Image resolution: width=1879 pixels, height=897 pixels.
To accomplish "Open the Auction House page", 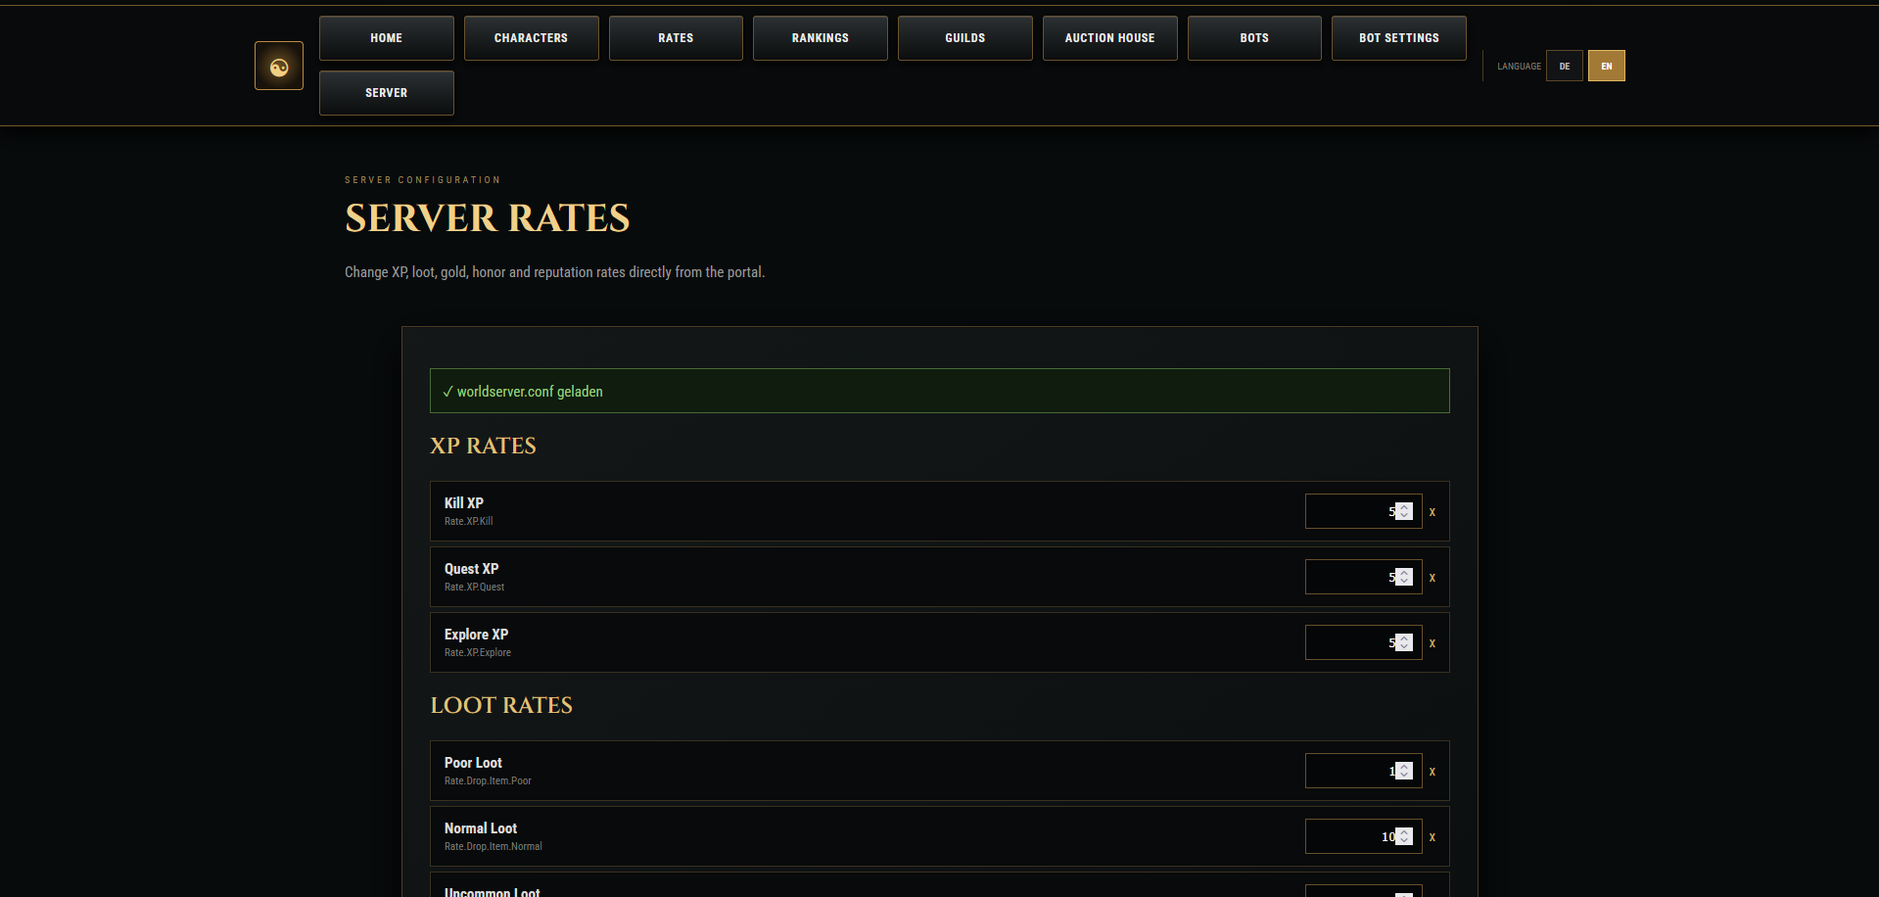I will [x=1110, y=38].
